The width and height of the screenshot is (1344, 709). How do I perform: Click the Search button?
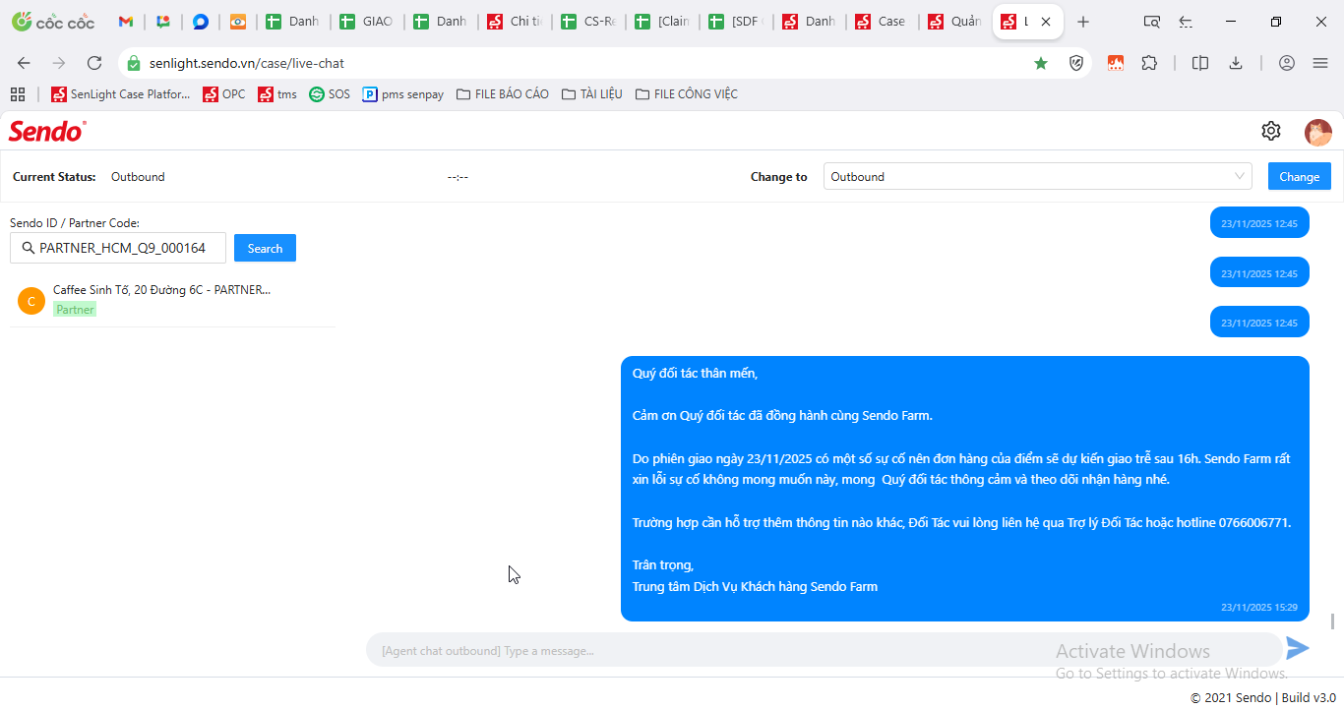[x=265, y=248]
